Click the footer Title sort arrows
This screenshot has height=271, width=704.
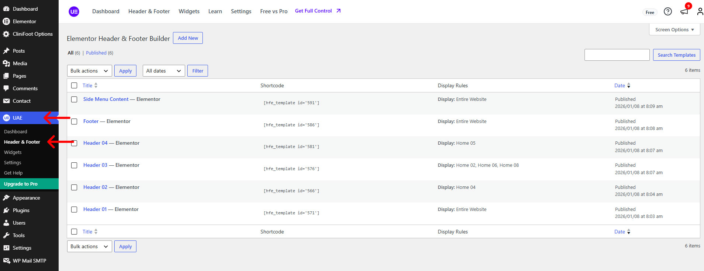[96, 232]
